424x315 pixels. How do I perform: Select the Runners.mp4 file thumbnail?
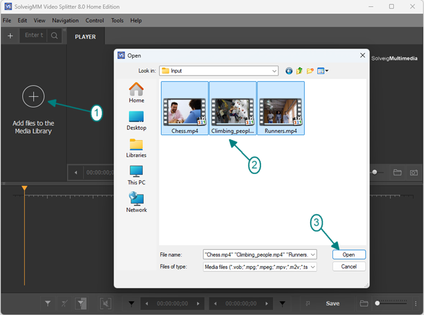pyautogui.click(x=281, y=108)
